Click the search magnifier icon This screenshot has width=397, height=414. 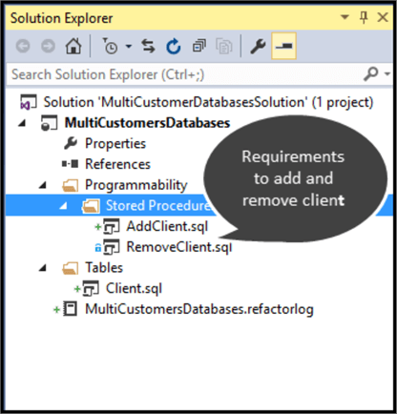371,74
